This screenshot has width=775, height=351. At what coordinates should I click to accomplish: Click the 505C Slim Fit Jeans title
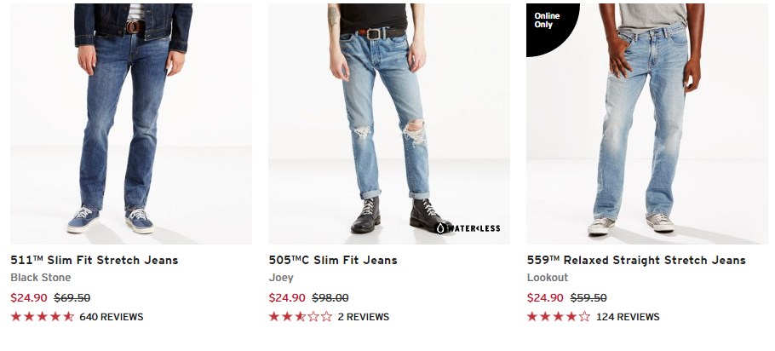[333, 260]
